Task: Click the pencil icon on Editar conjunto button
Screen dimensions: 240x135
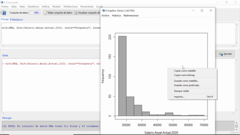Action: pos(46,13)
